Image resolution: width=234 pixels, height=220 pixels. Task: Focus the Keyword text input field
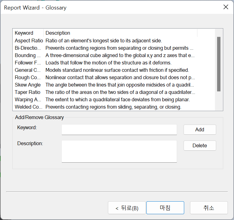pos(119,129)
